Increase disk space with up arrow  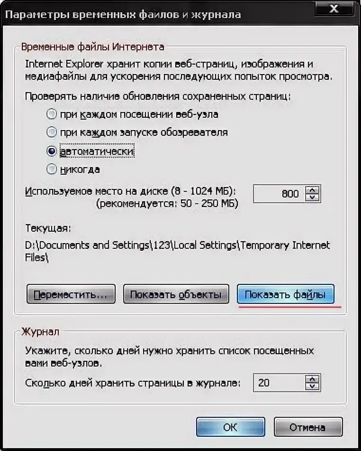coord(312,190)
